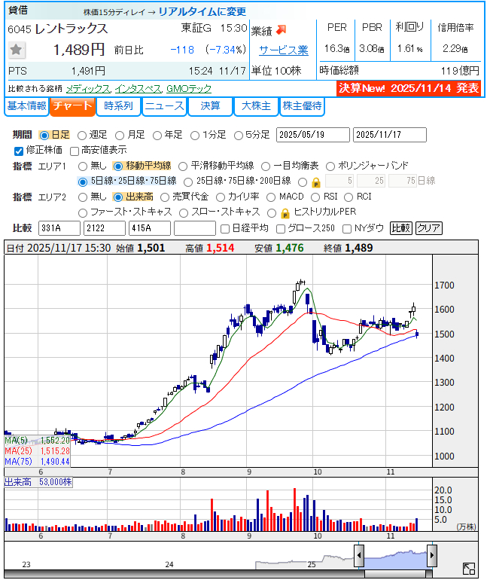Image resolution: width=487 pixels, height=580 pixels.
Task: Enable the 高安値表示 checkbox
Action: (x=75, y=150)
